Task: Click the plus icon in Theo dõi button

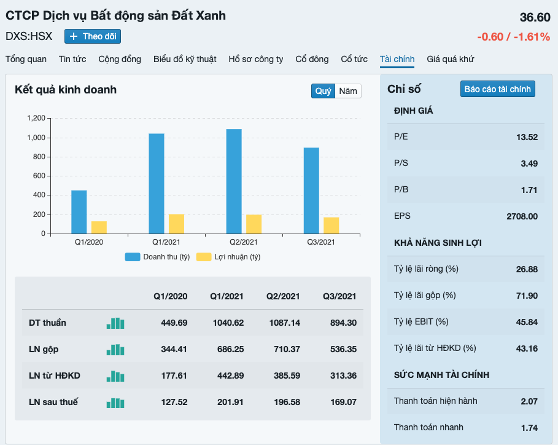Action: coord(74,36)
